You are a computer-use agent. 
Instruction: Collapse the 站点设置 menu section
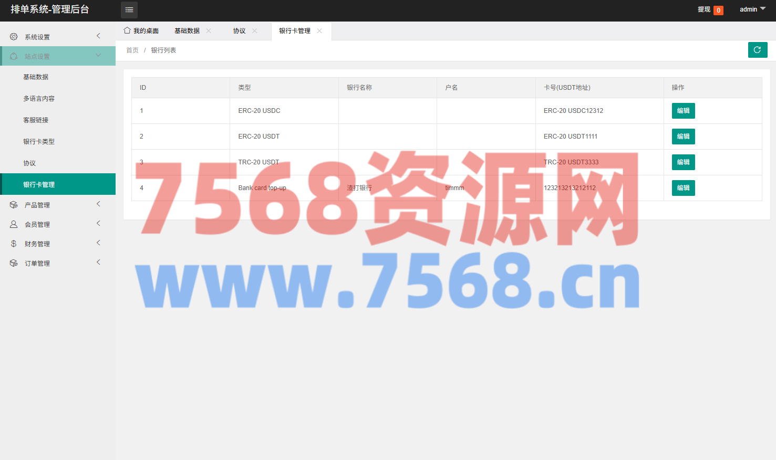(98, 55)
